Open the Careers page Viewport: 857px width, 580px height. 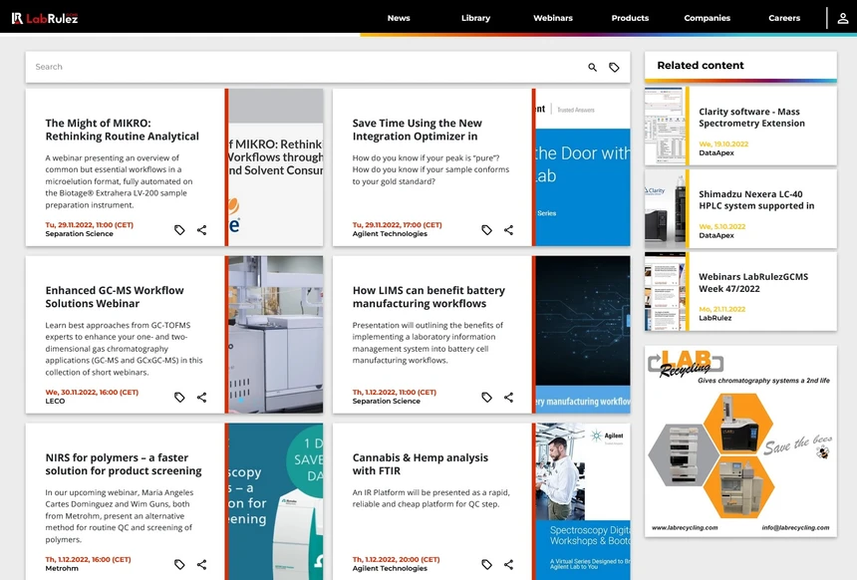[x=784, y=18]
